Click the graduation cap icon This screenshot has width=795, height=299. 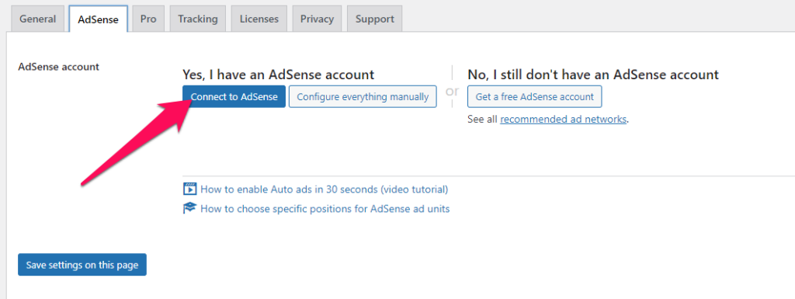(x=189, y=208)
